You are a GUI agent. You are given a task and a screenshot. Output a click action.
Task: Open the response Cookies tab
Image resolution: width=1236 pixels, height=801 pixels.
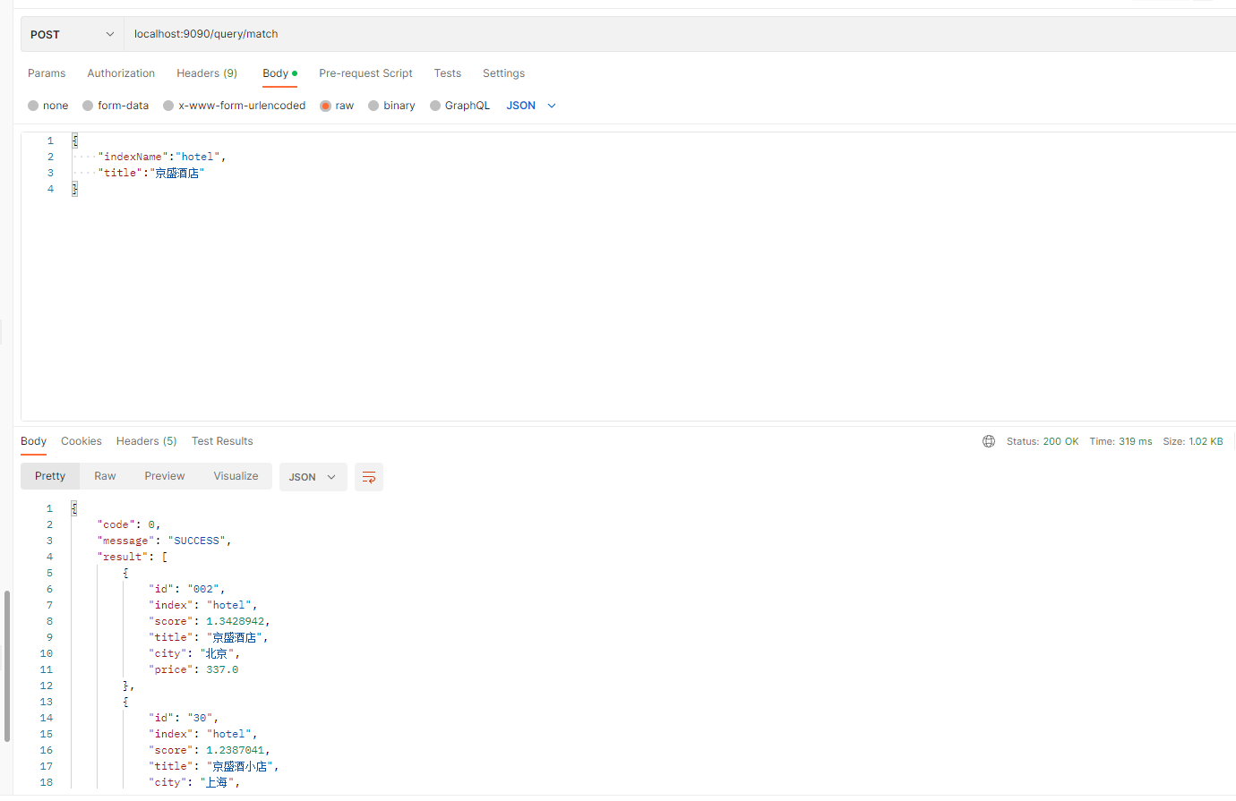coord(82,441)
